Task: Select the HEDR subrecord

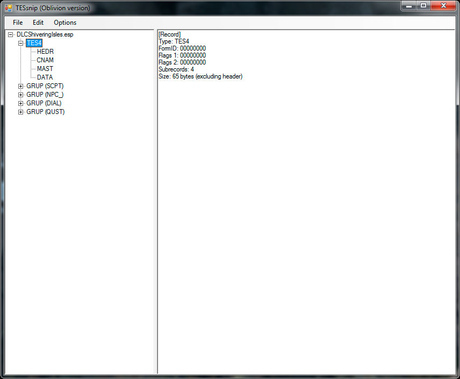Action: [45, 52]
